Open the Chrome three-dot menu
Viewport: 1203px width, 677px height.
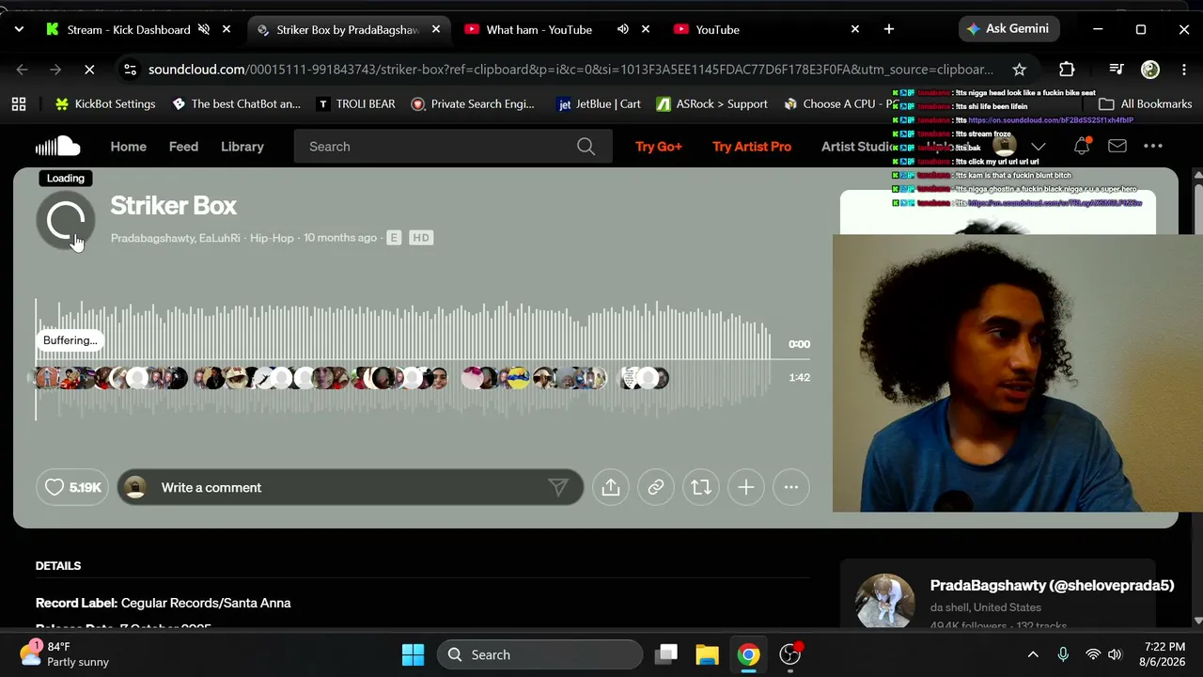pos(1183,70)
